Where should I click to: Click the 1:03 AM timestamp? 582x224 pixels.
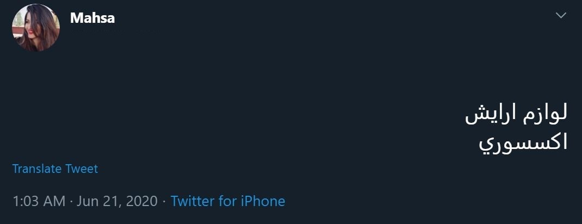click(x=39, y=201)
